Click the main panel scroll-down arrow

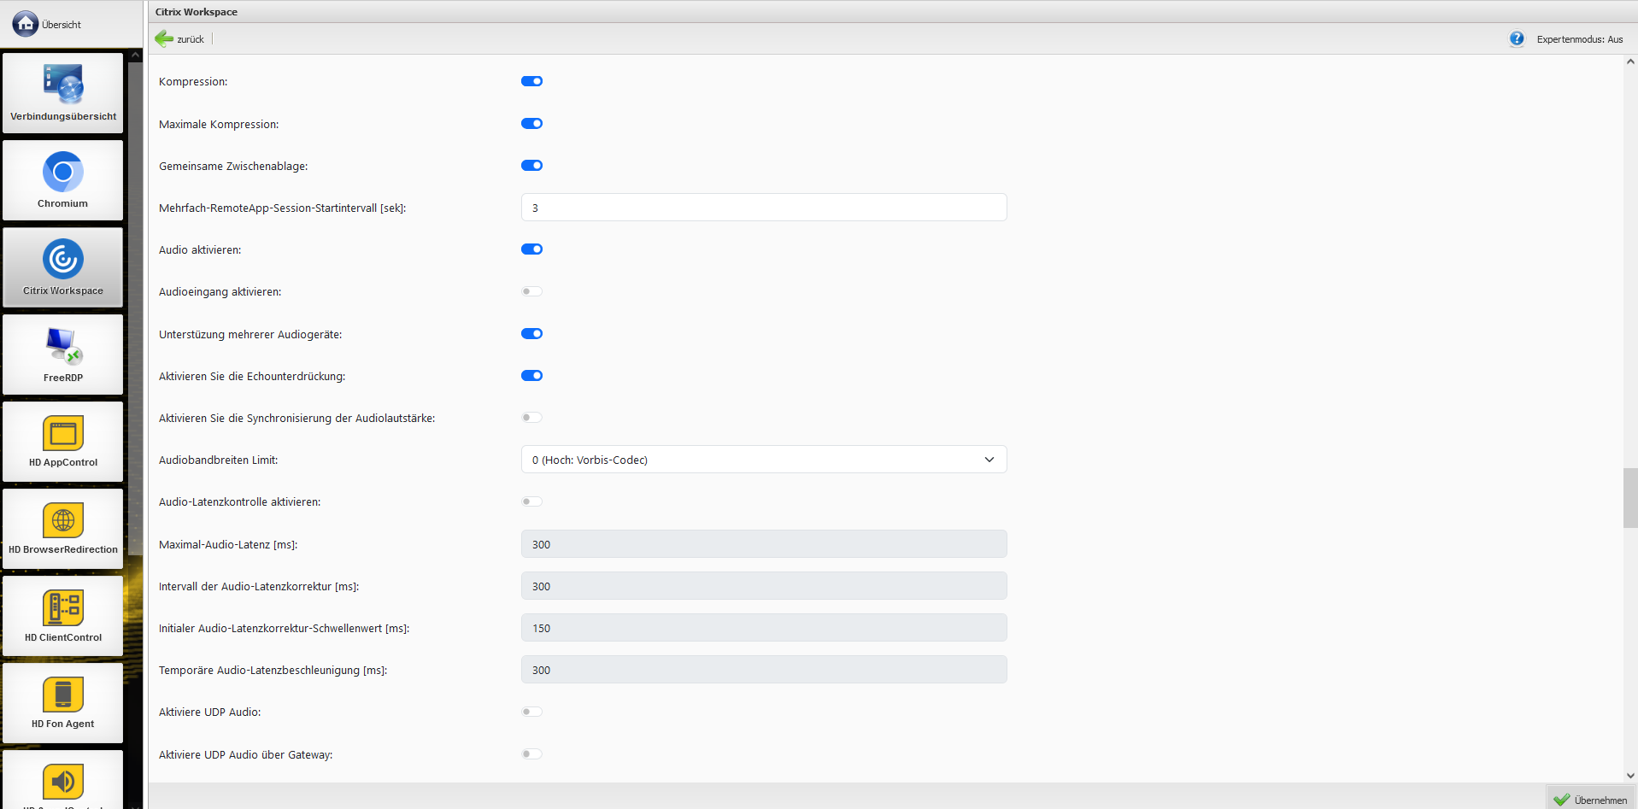click(x=1630, y=776)
